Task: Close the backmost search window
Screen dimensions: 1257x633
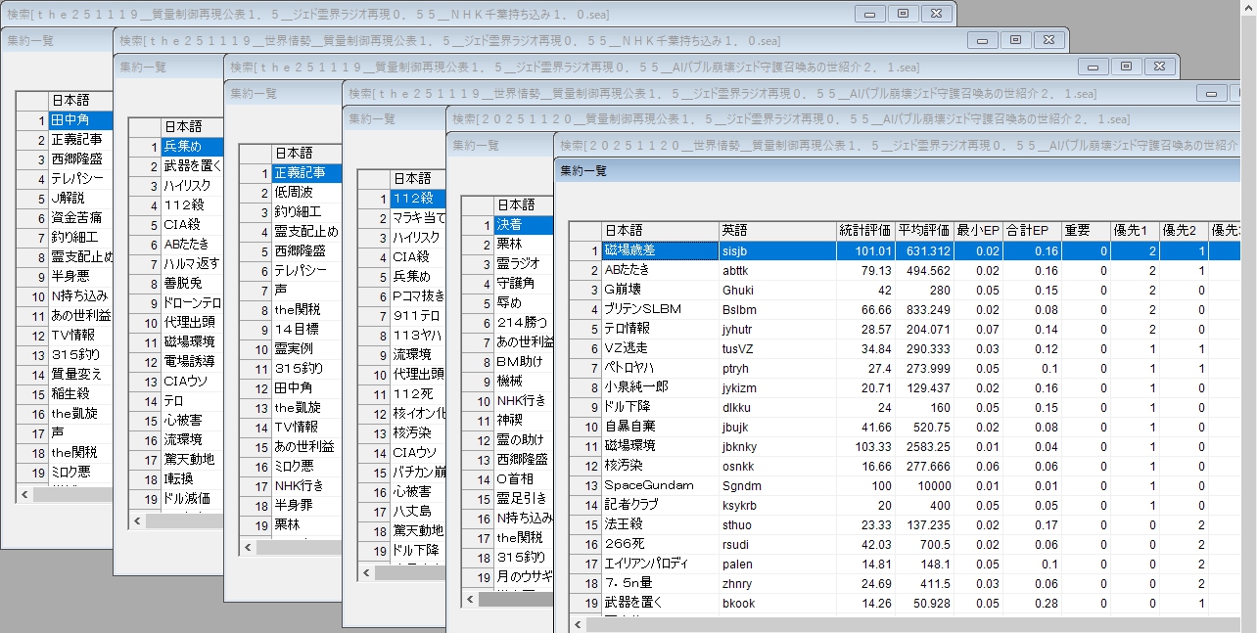Action: point(936,14)
